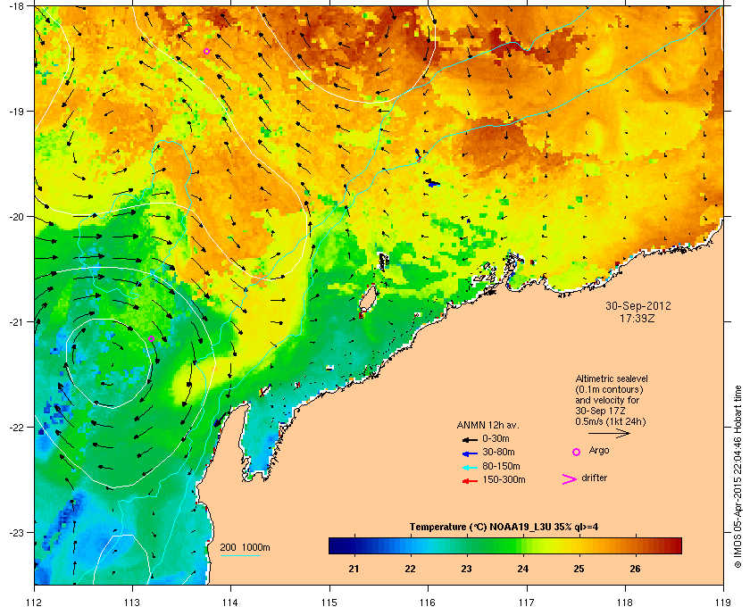
Task: Click the green section of the colorbar above 23
Action: (x=467, y=545)
